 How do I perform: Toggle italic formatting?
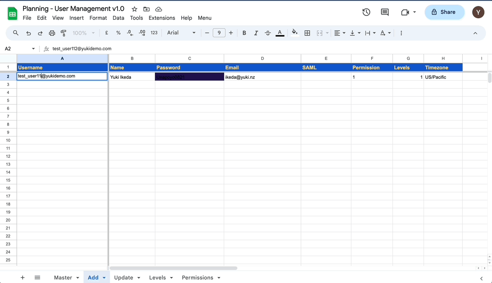click(256, 33)
